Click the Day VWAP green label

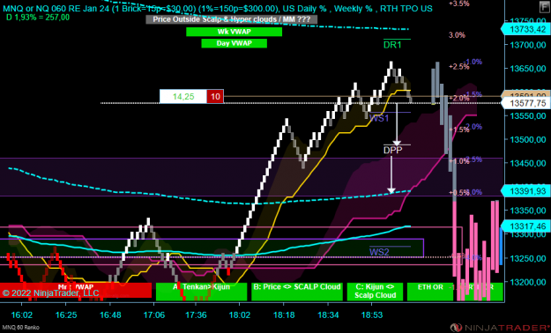[234, 43]
